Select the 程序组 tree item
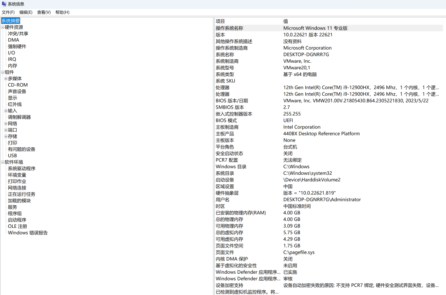 [14, 214]
